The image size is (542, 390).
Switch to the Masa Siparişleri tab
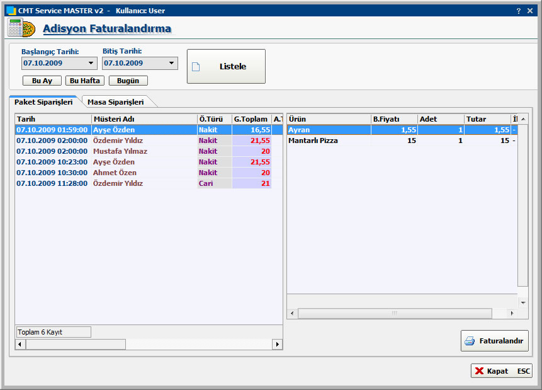point(115,102)
